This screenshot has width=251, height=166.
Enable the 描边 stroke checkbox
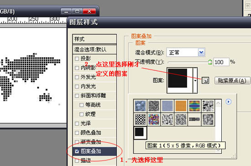click(x=77, y=160)
